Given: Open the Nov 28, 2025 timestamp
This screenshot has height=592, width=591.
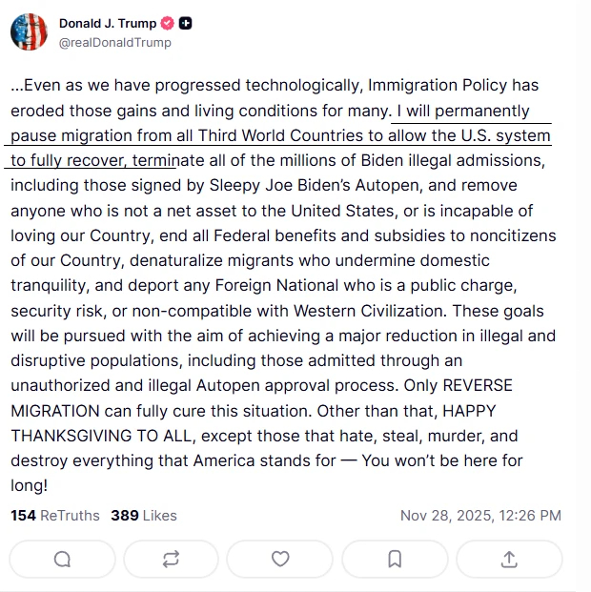Looking at the screenshot, I should click(x=480, y=516).
